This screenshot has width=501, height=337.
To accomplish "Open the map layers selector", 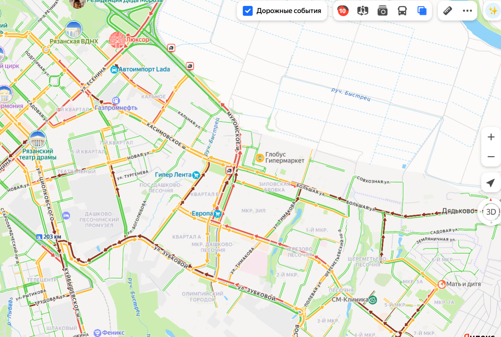I will tap(422, 11).
